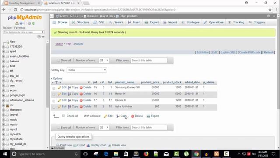Click With selected Export icon

coord(148,116)
